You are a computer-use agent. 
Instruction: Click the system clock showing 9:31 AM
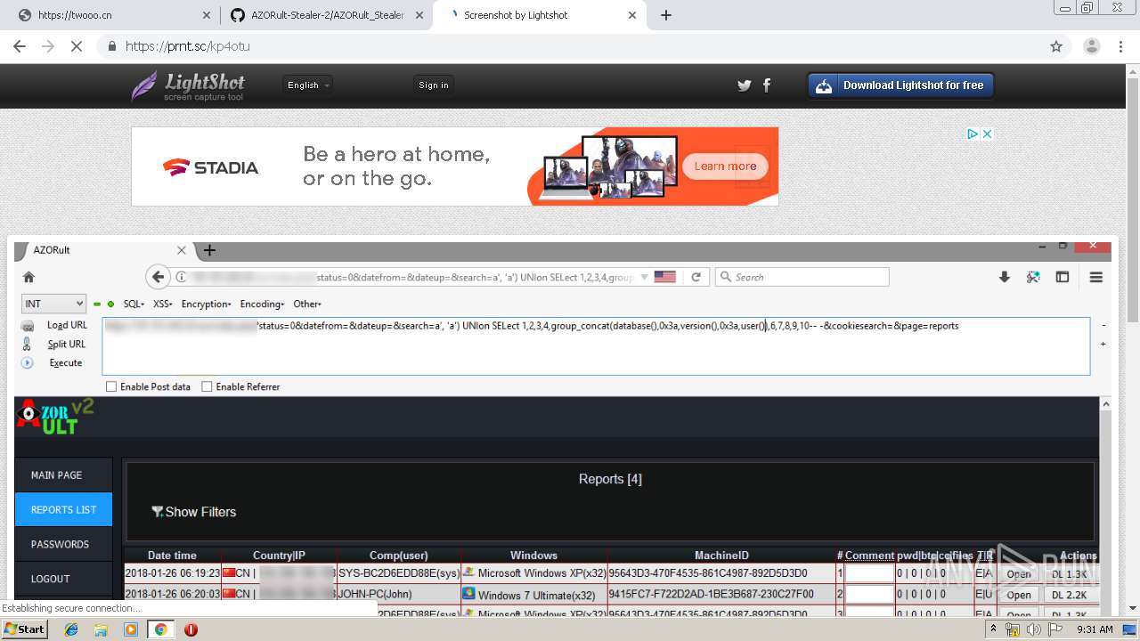(x=1095, y=629)
